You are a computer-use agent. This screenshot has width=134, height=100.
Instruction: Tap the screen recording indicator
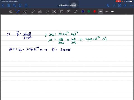tap(118, 1)
